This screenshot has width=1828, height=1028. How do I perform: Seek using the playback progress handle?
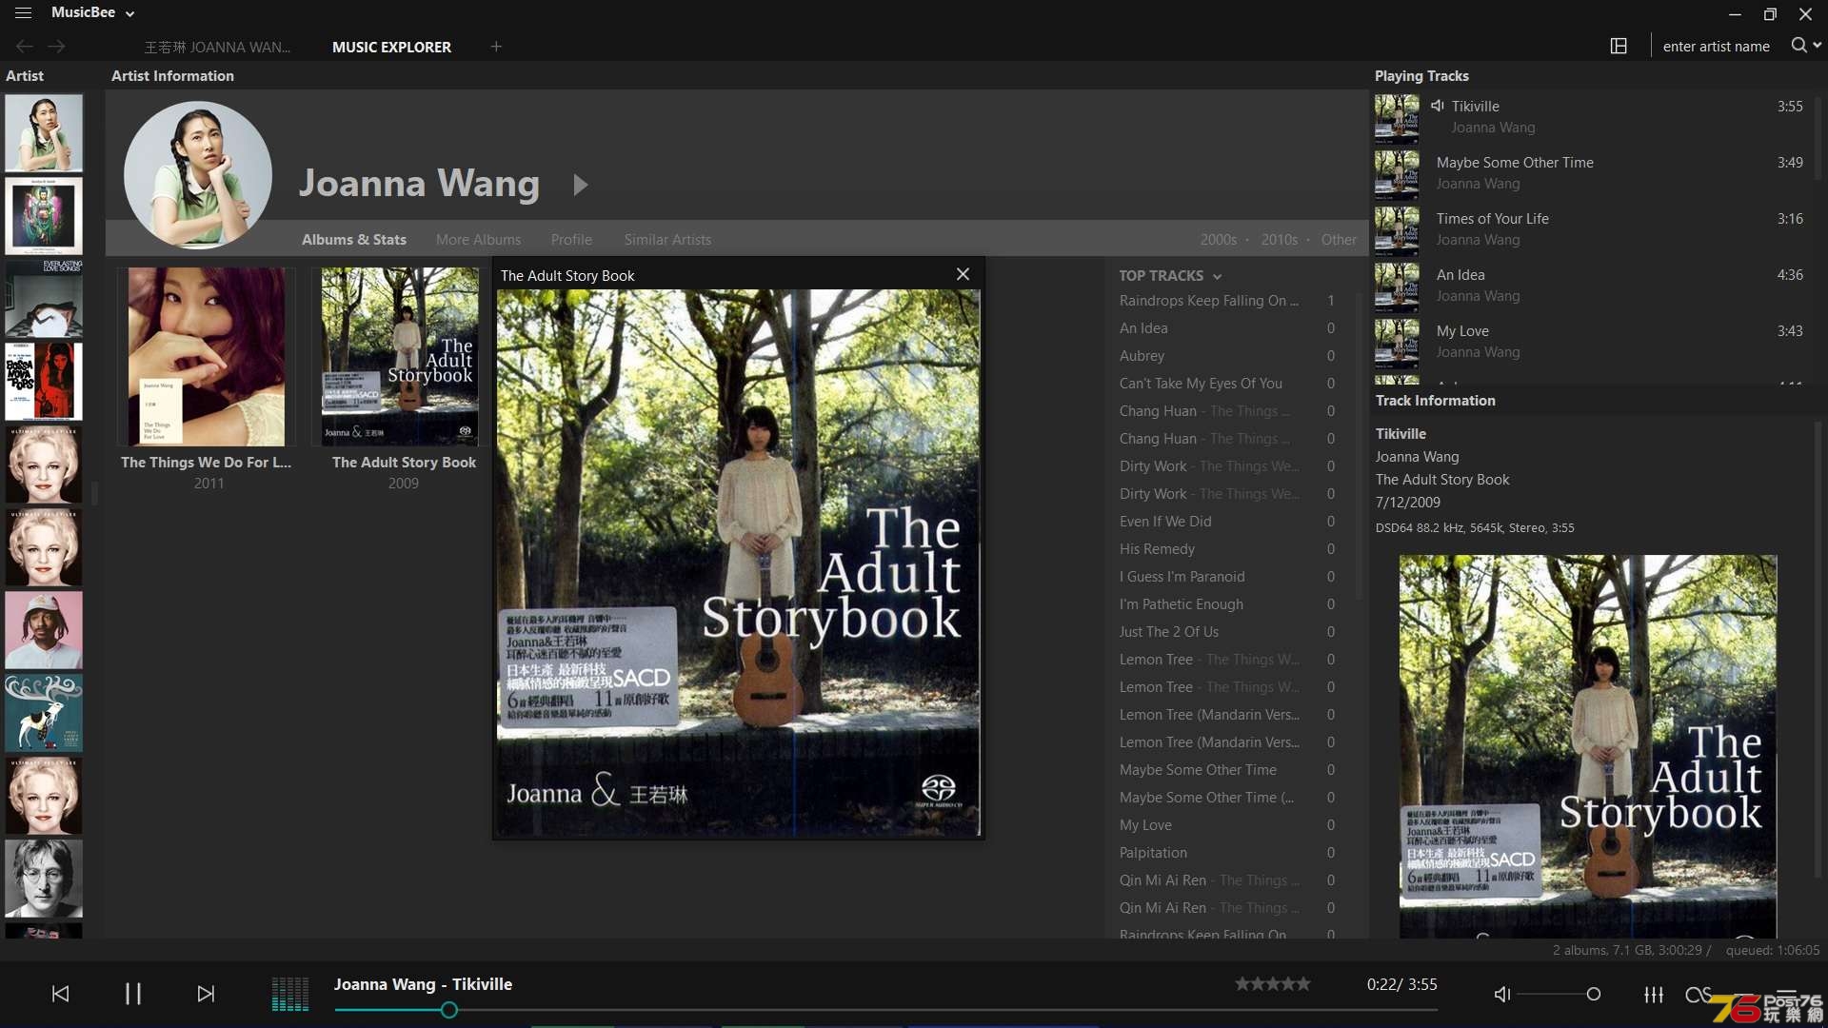pyautogui.click(x=449, y=1010)
